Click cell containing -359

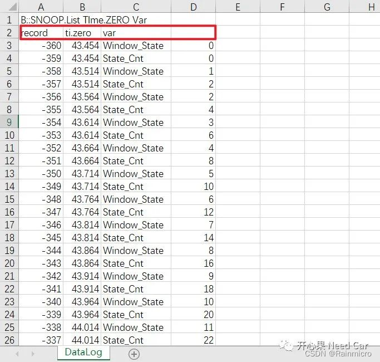41,58
